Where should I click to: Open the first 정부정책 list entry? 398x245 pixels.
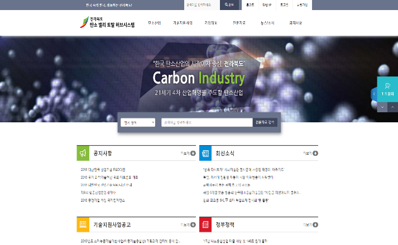(236, 241)
